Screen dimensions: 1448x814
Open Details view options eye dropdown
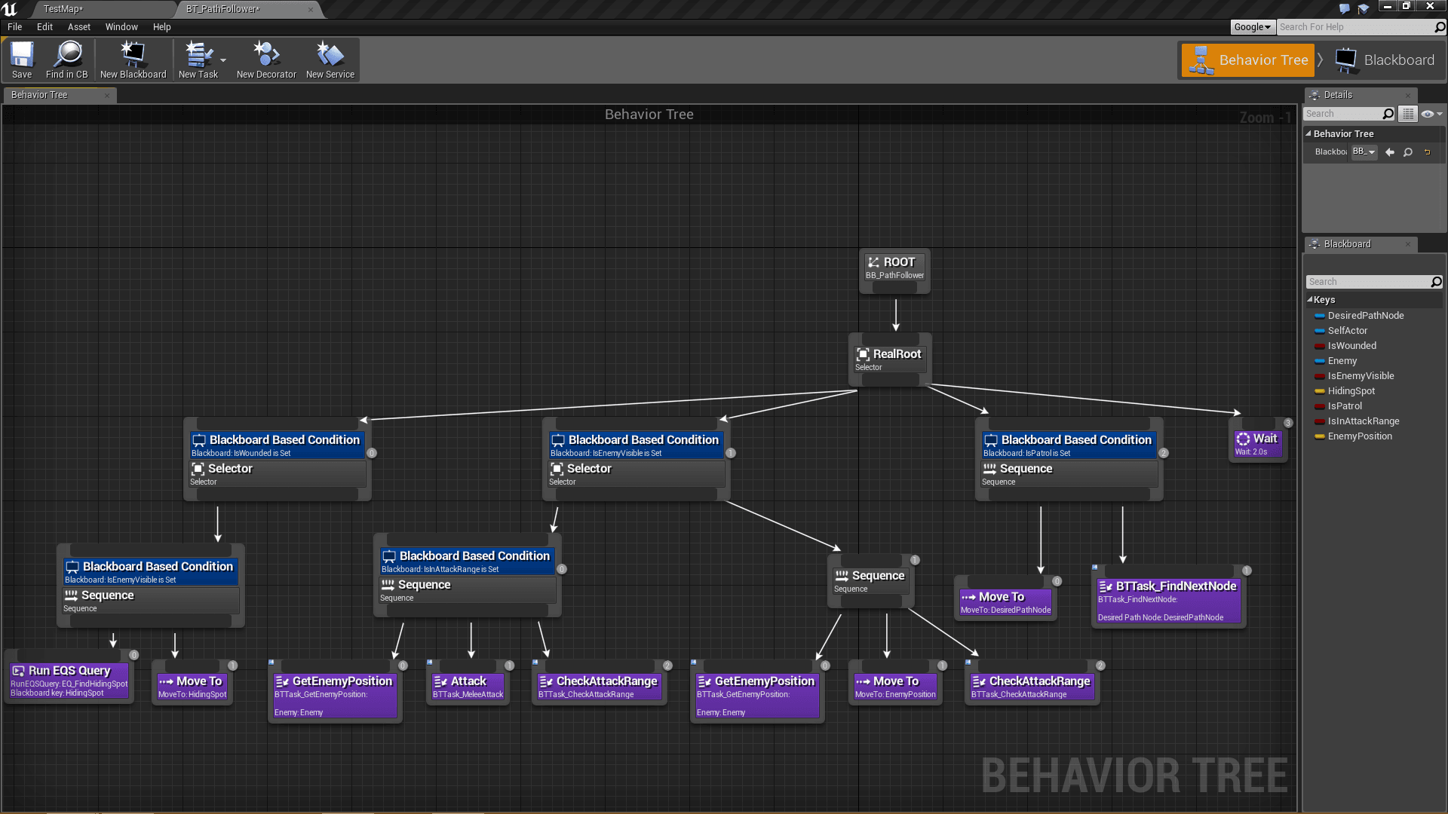[x=1431, y=114]
